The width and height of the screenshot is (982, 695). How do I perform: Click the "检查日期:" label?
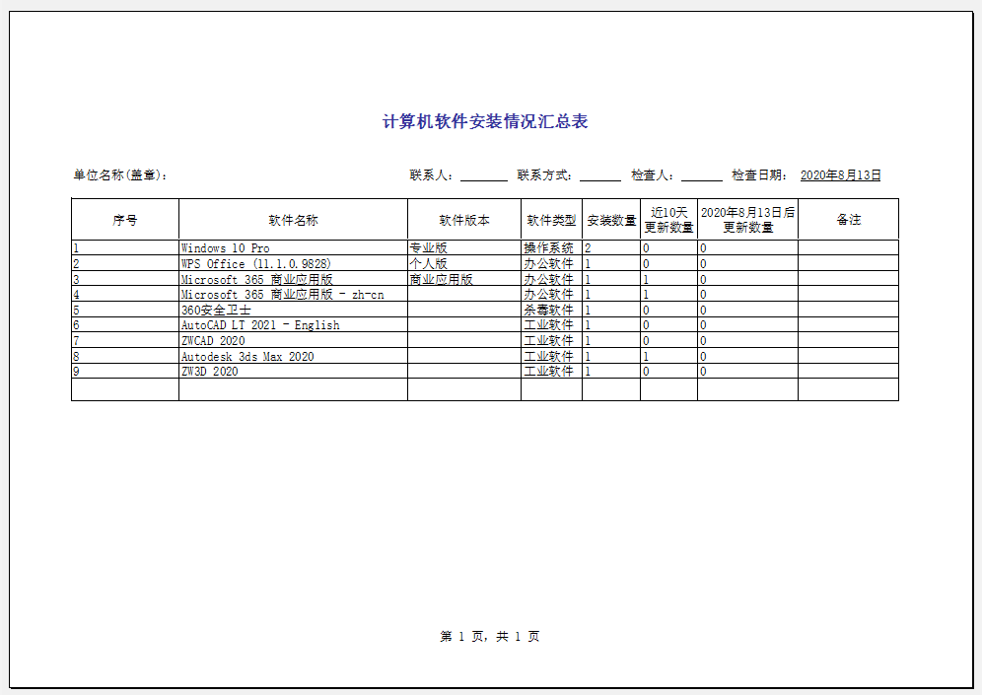point(760,175)
